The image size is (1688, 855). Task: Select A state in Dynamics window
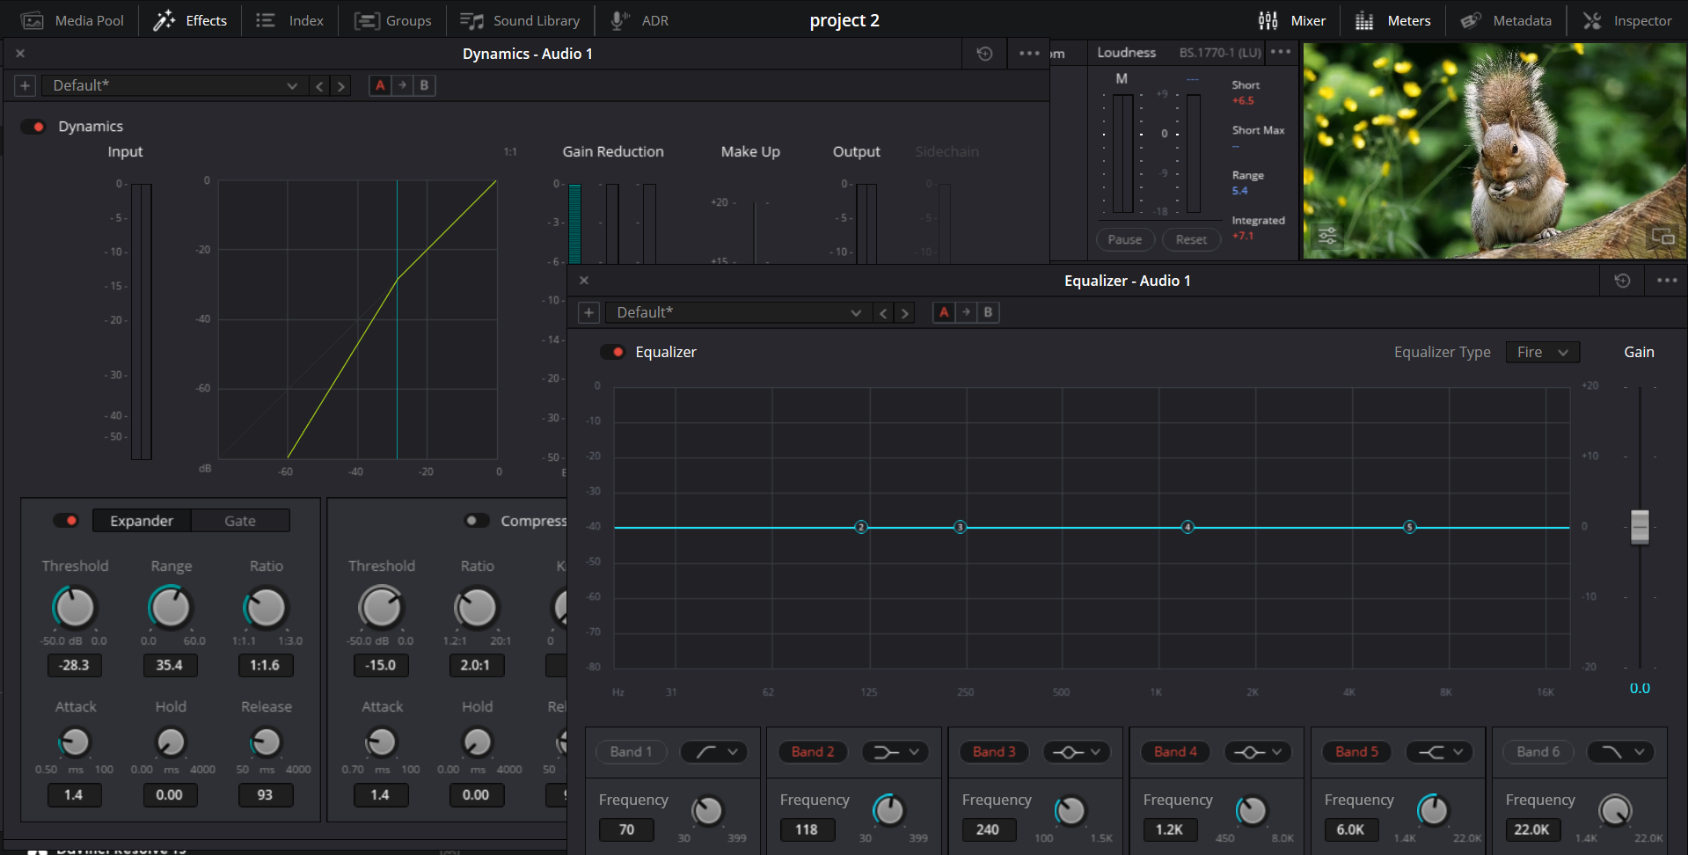[x=380, y=85]
